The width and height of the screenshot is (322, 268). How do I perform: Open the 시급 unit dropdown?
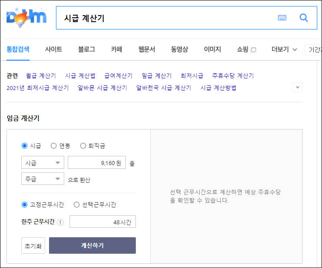(43, 162)
